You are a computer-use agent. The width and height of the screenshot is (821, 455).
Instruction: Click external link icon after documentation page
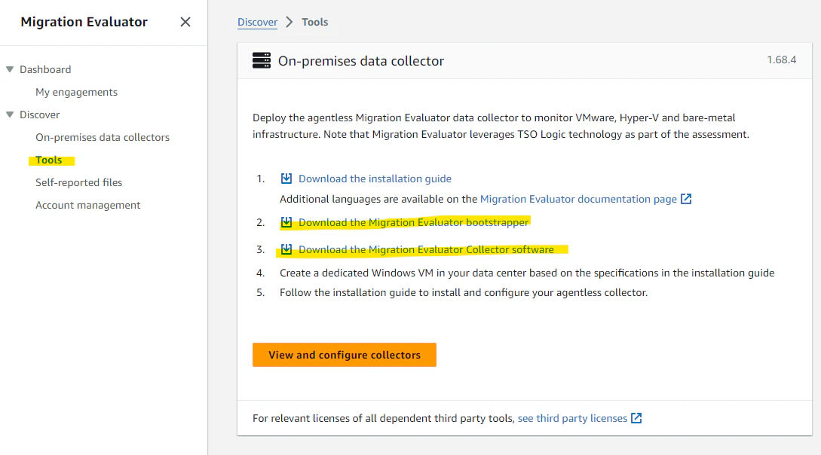click(686, 199)
